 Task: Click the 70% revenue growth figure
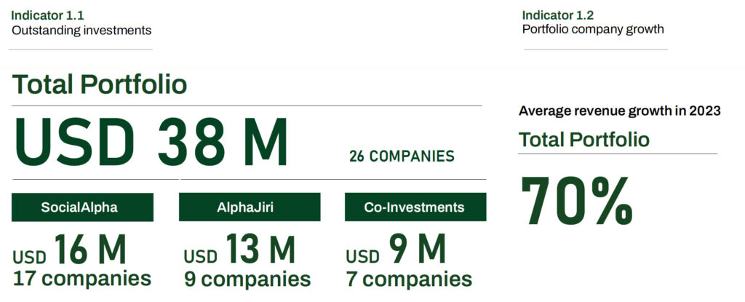pyautogui.click(x=577, y=201)
